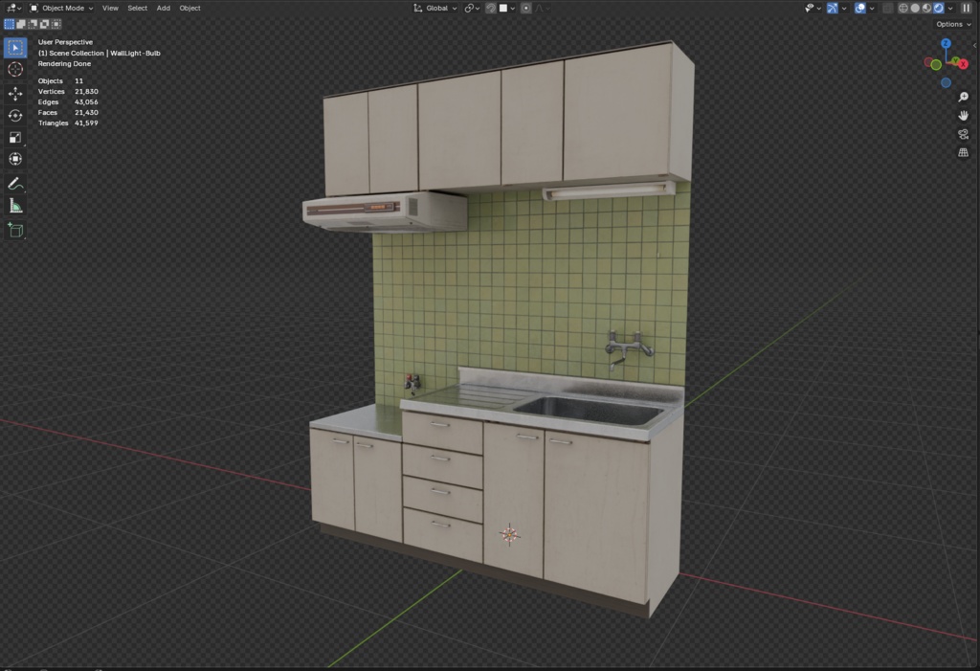
Task: Toggle snapping magnet
Action: pos(491,8)
